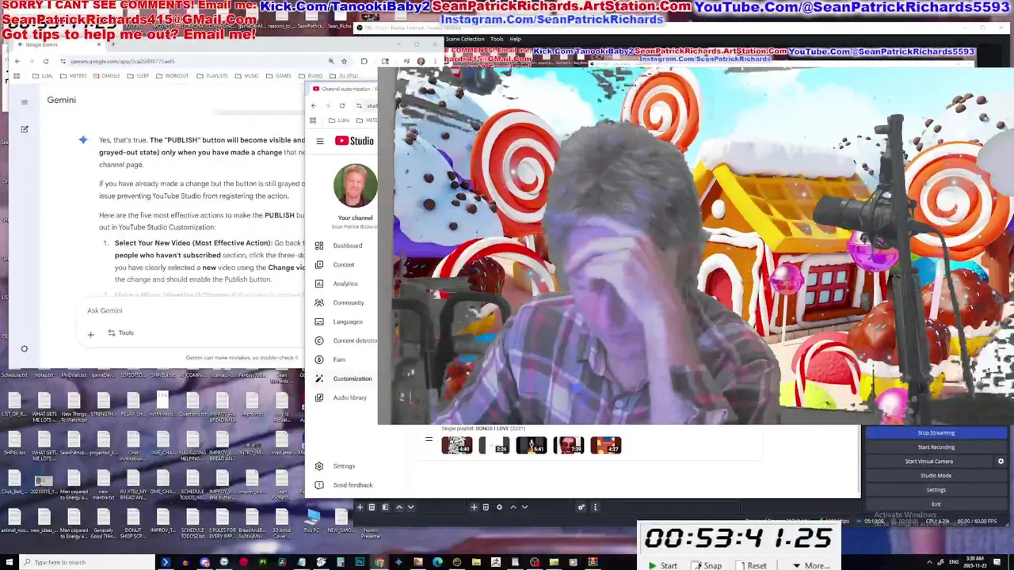
Task: Open virtual camera gear settings in OBS
Action: (x=1001, y=462)
